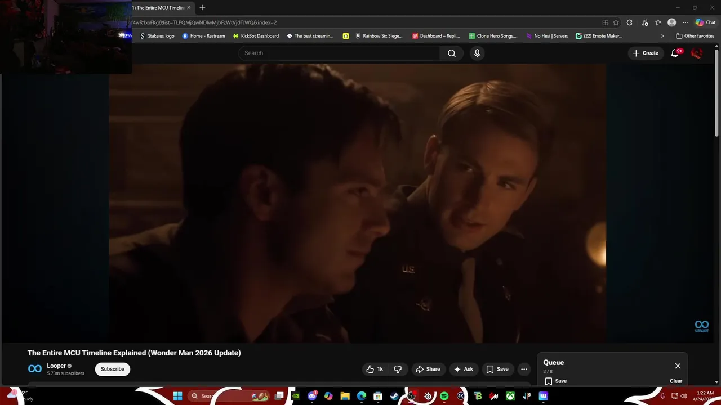Click Looper channel name link
This screenshot has width=721, height=405.
[56, 366]
